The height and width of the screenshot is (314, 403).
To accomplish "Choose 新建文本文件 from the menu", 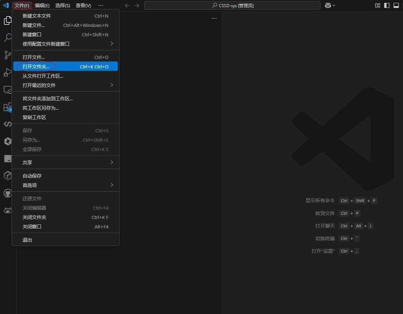I will (x=66, y=16).
